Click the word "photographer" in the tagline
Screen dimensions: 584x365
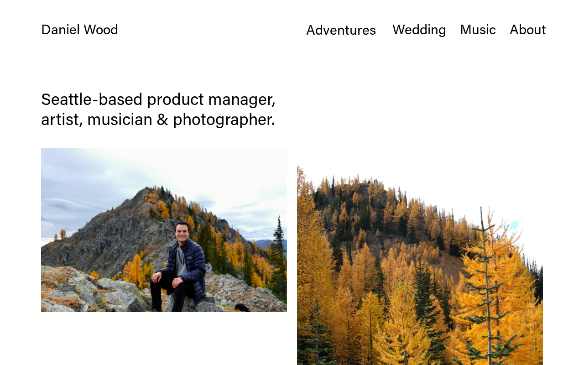pos(223,120)
